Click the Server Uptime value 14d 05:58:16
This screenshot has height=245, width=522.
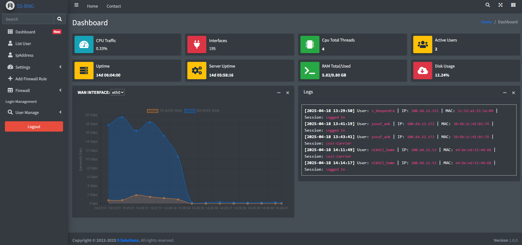(221, 75)
